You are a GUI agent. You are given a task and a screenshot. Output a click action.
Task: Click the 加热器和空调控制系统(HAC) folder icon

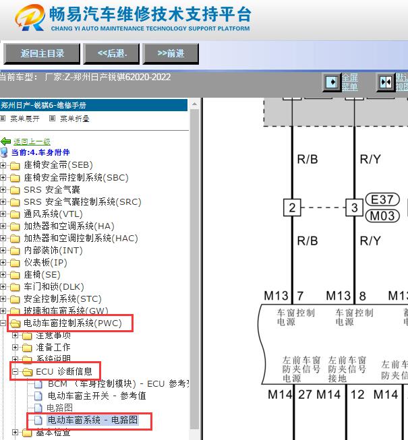[x=15, y=239]
